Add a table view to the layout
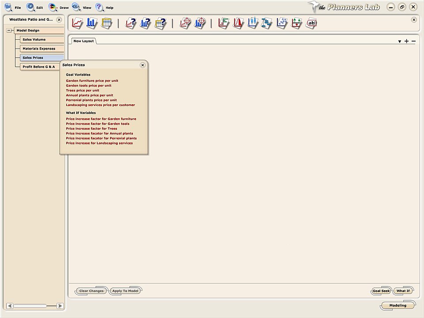Viewport: 424px width, 318px height. point(106,23)
